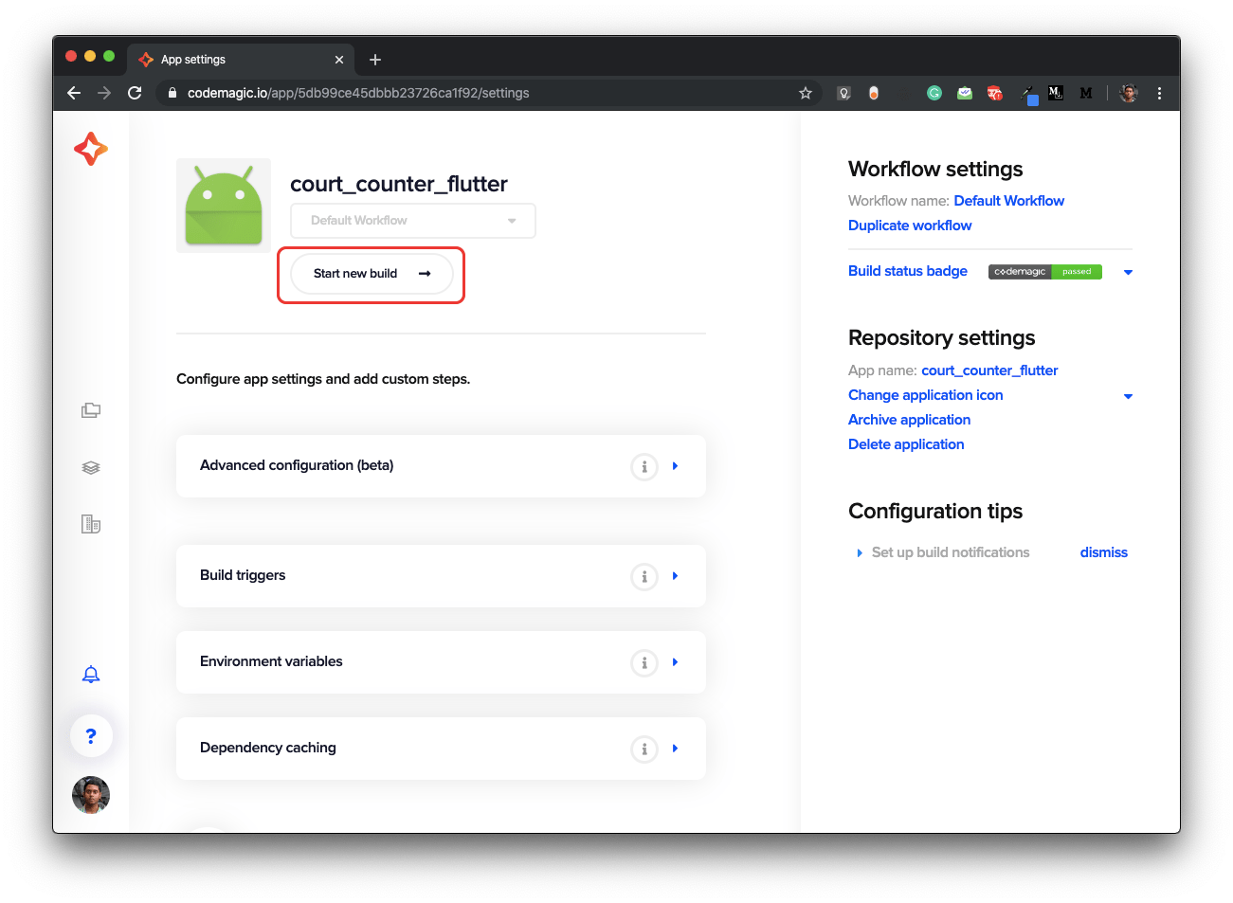This screenshot has width=1233, height=903.
Task: Open the Chrome three-dot menu
Action: (x=1159, y=93)
